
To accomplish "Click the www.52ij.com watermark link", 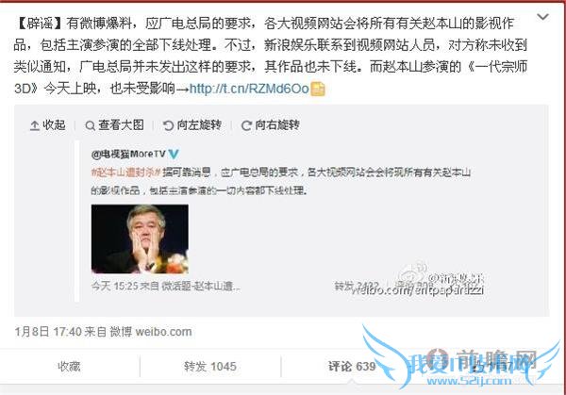I will [x=469, y=380].
